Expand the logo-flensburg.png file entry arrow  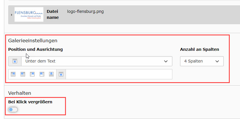11,15
